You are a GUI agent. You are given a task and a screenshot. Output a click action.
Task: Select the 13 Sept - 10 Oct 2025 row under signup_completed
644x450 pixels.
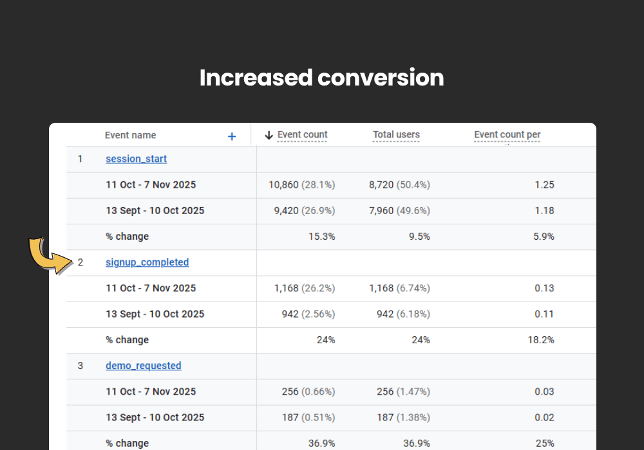155,314
